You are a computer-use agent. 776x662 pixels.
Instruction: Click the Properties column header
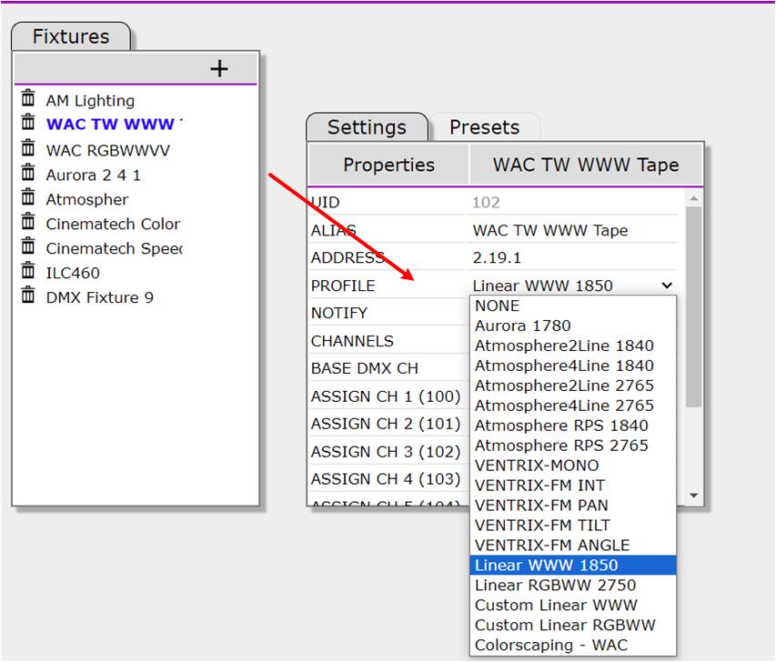[388, 165]
